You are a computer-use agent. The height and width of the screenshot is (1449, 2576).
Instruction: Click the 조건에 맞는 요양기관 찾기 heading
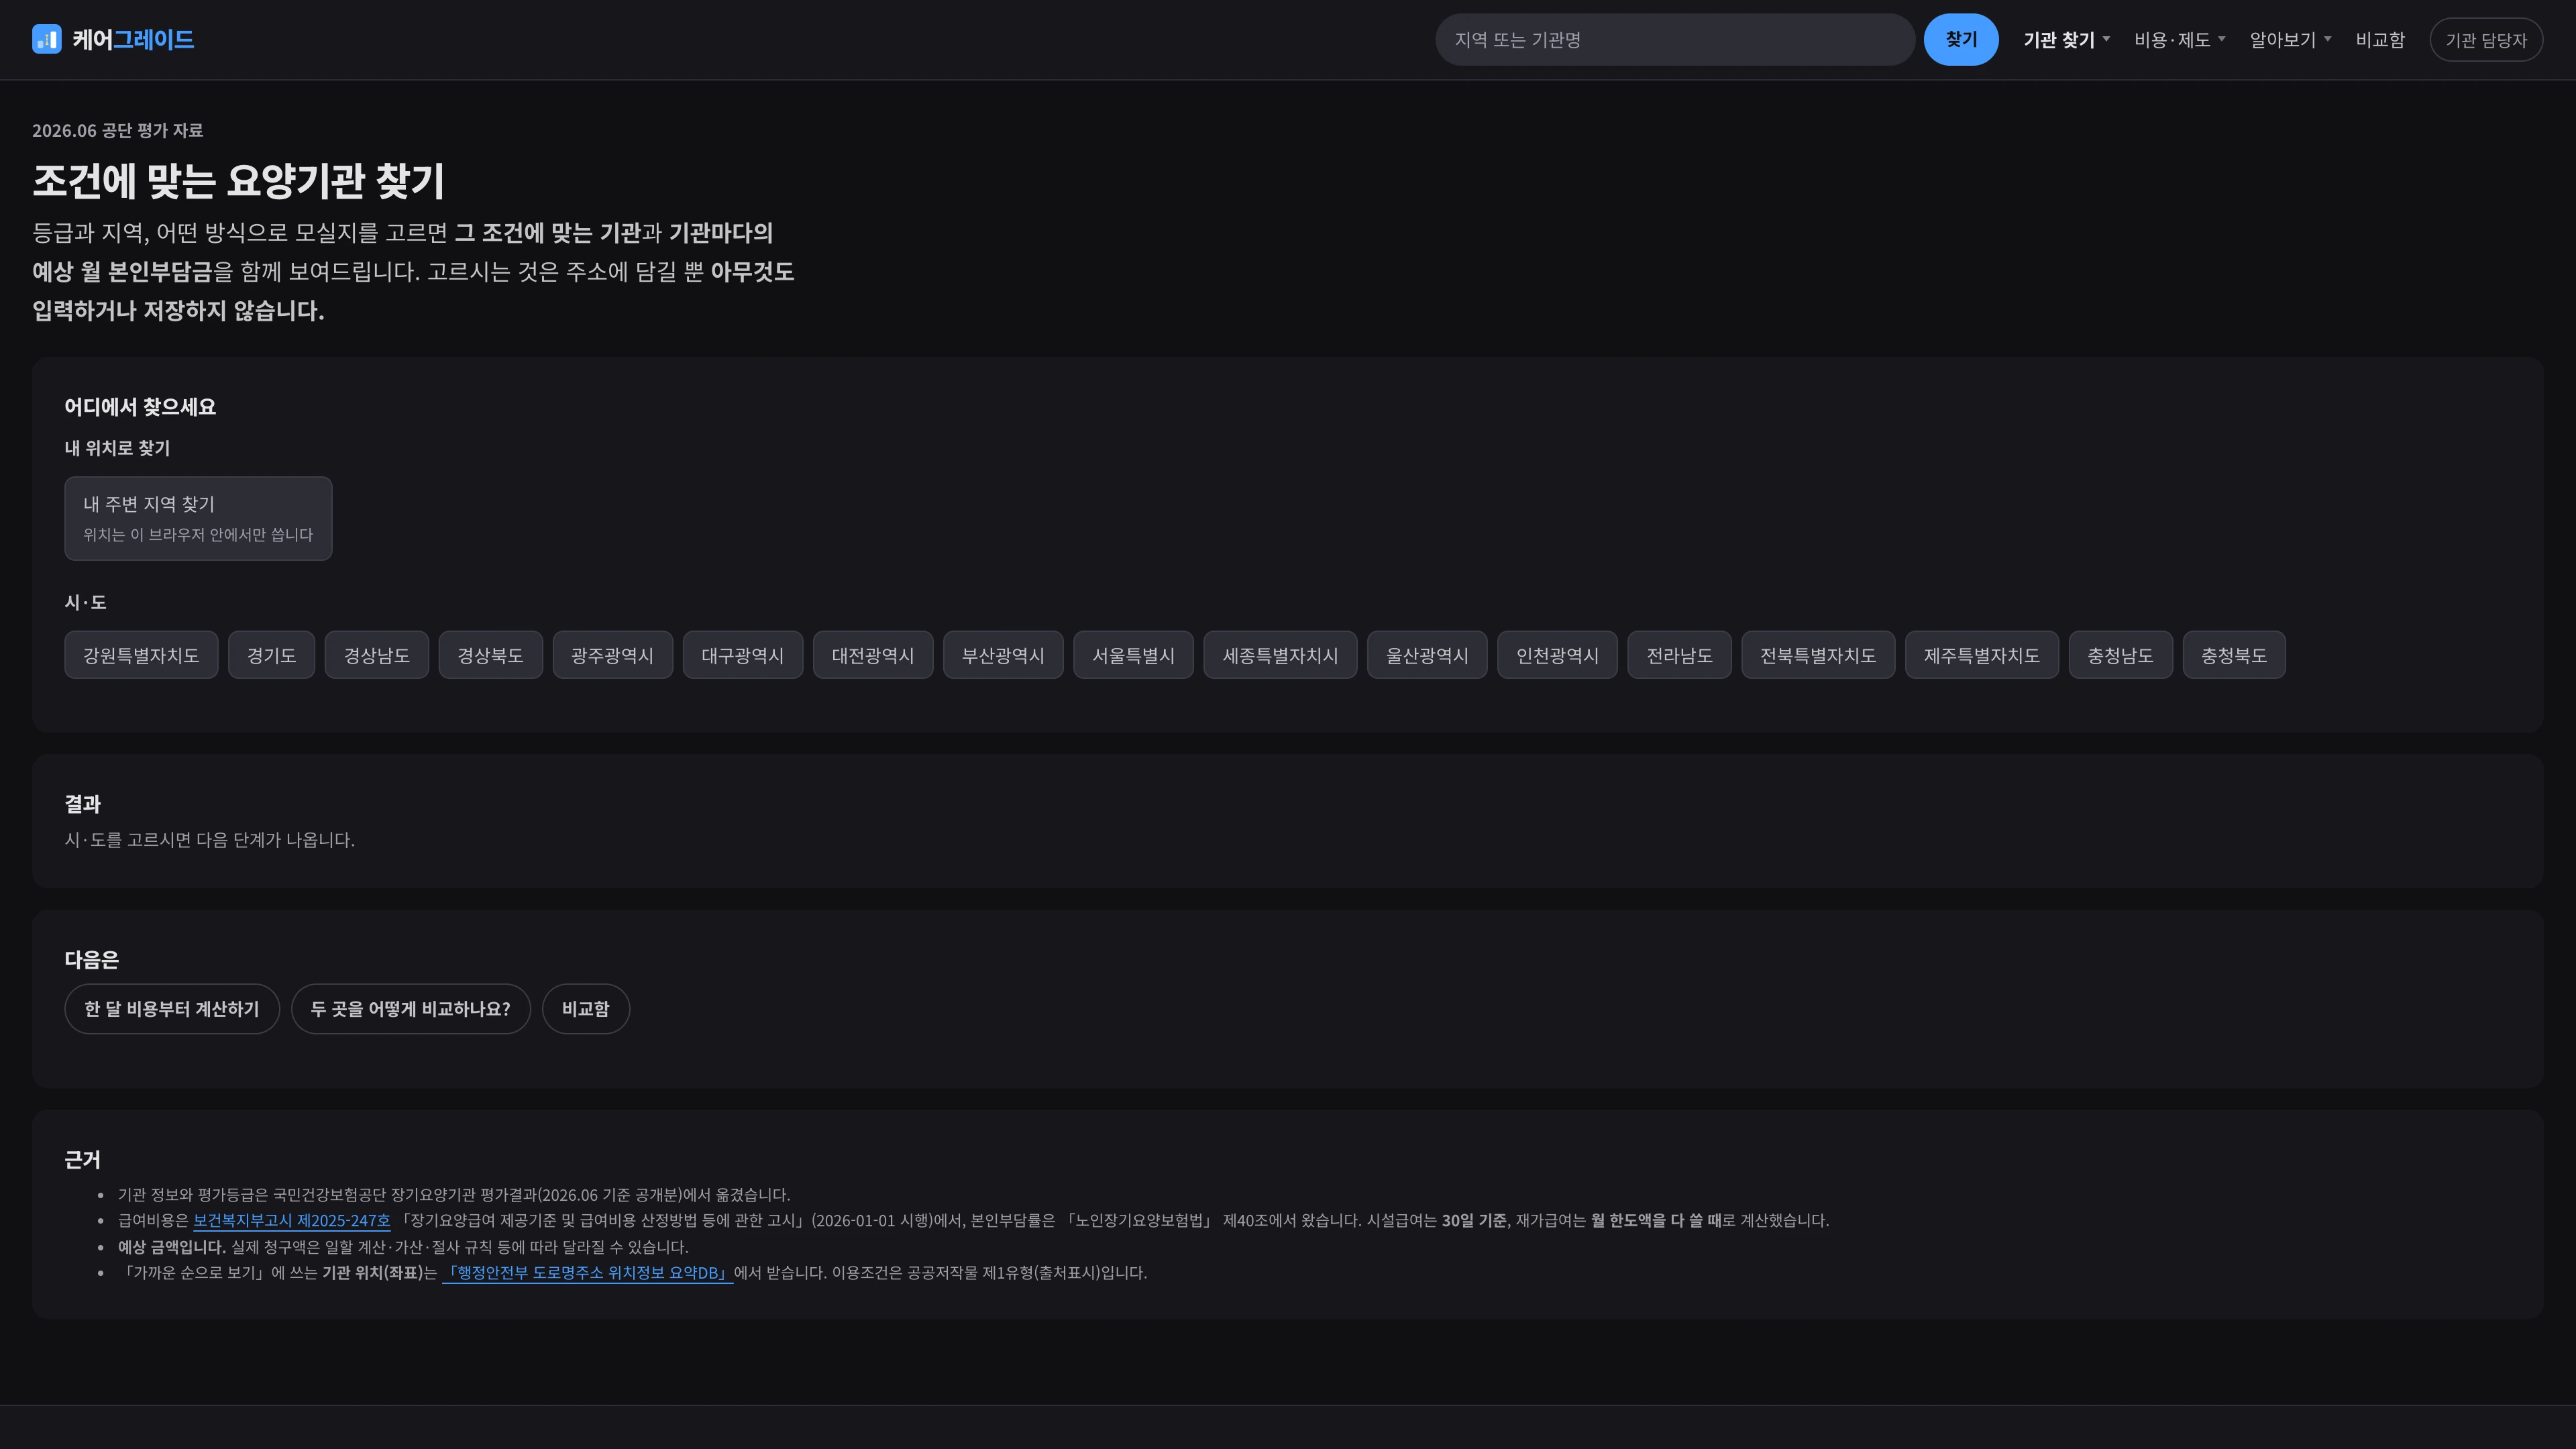[x=238, y=181]
